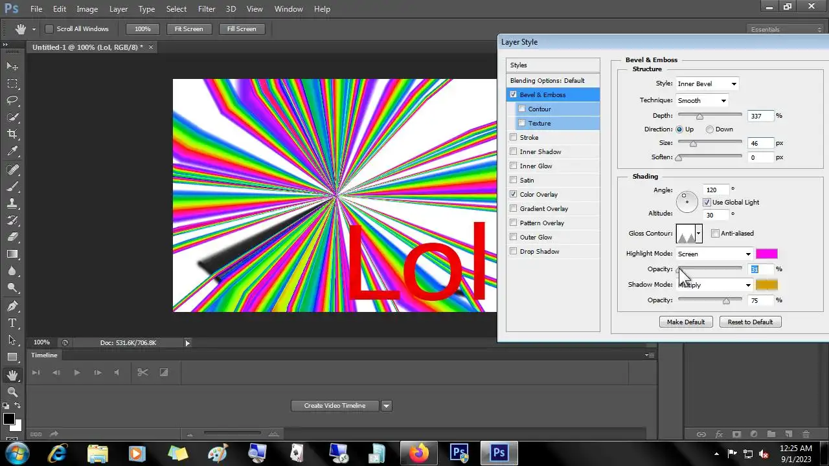The height and width of the screenshot is (466, 829).
Task: Switch to the Untitled-1 document tab
Action: click(87, 47)
